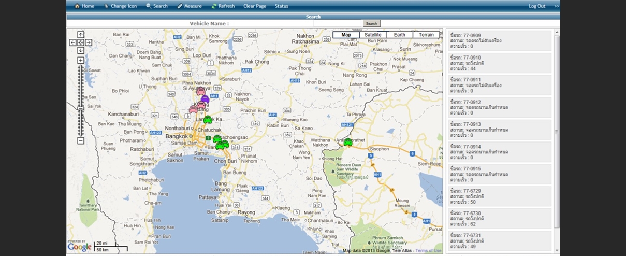
Task: Switch to Map view type
Action: click(346, 35)
